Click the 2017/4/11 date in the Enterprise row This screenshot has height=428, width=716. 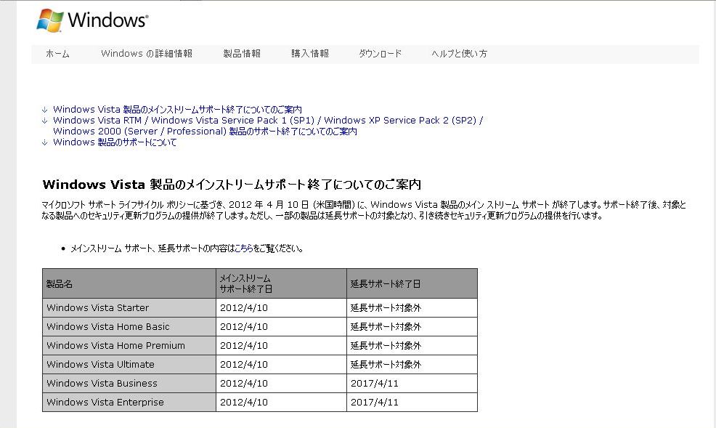click(375, 403)
